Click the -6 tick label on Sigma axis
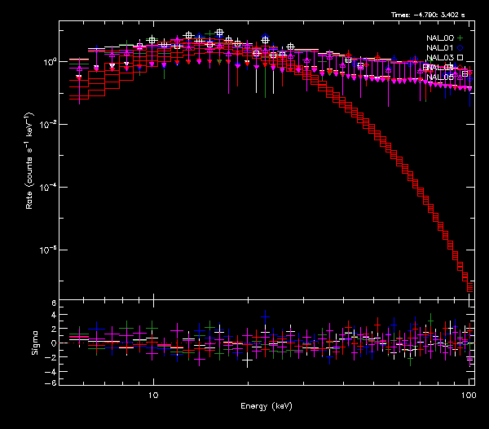The image size is (489, 429). click(x=51, y=383)
